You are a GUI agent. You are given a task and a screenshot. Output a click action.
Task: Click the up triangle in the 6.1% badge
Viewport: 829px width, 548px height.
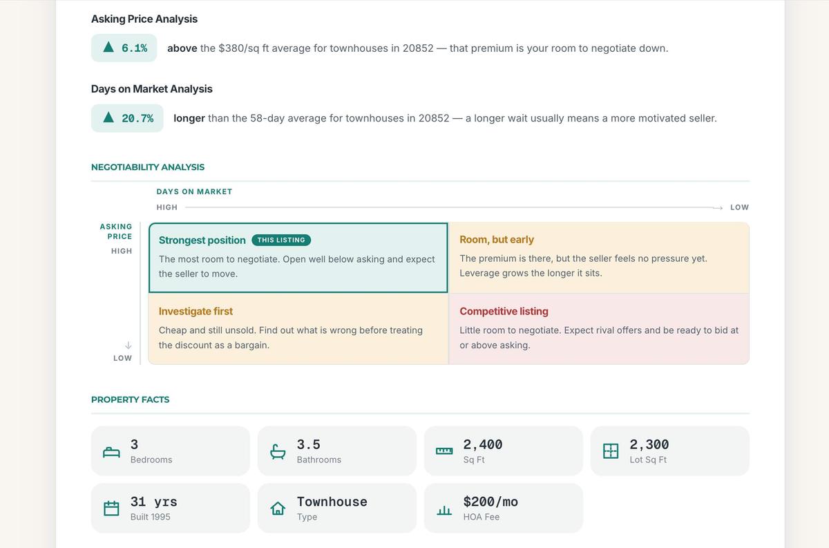(108, 48)
